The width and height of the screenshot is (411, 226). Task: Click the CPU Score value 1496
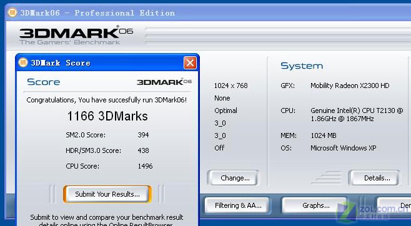coord(145,166)
